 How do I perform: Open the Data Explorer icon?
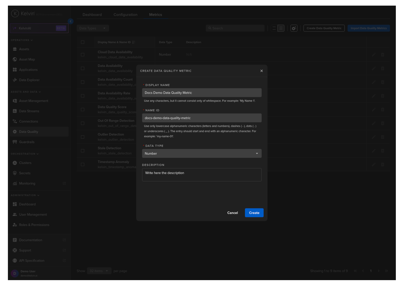[x=15, y=80]
